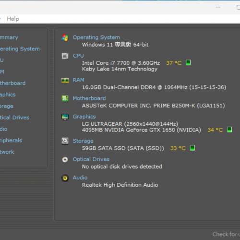
Task: Click No optical disk drives detected text
Action: click(122, 167)
